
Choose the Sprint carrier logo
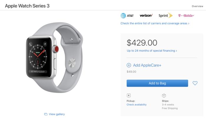tap(165, 16)
